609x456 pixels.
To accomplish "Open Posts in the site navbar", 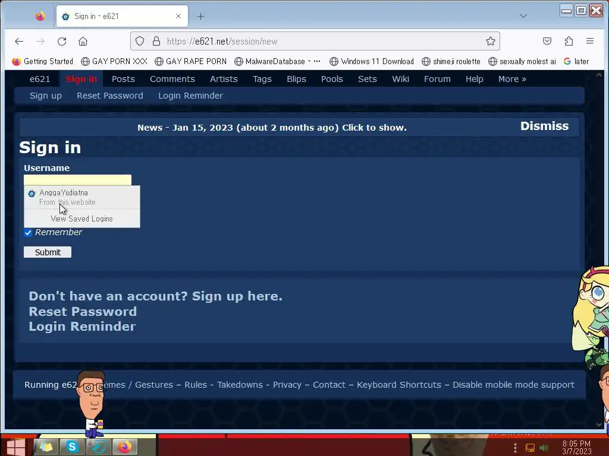I will pos(123,79).
